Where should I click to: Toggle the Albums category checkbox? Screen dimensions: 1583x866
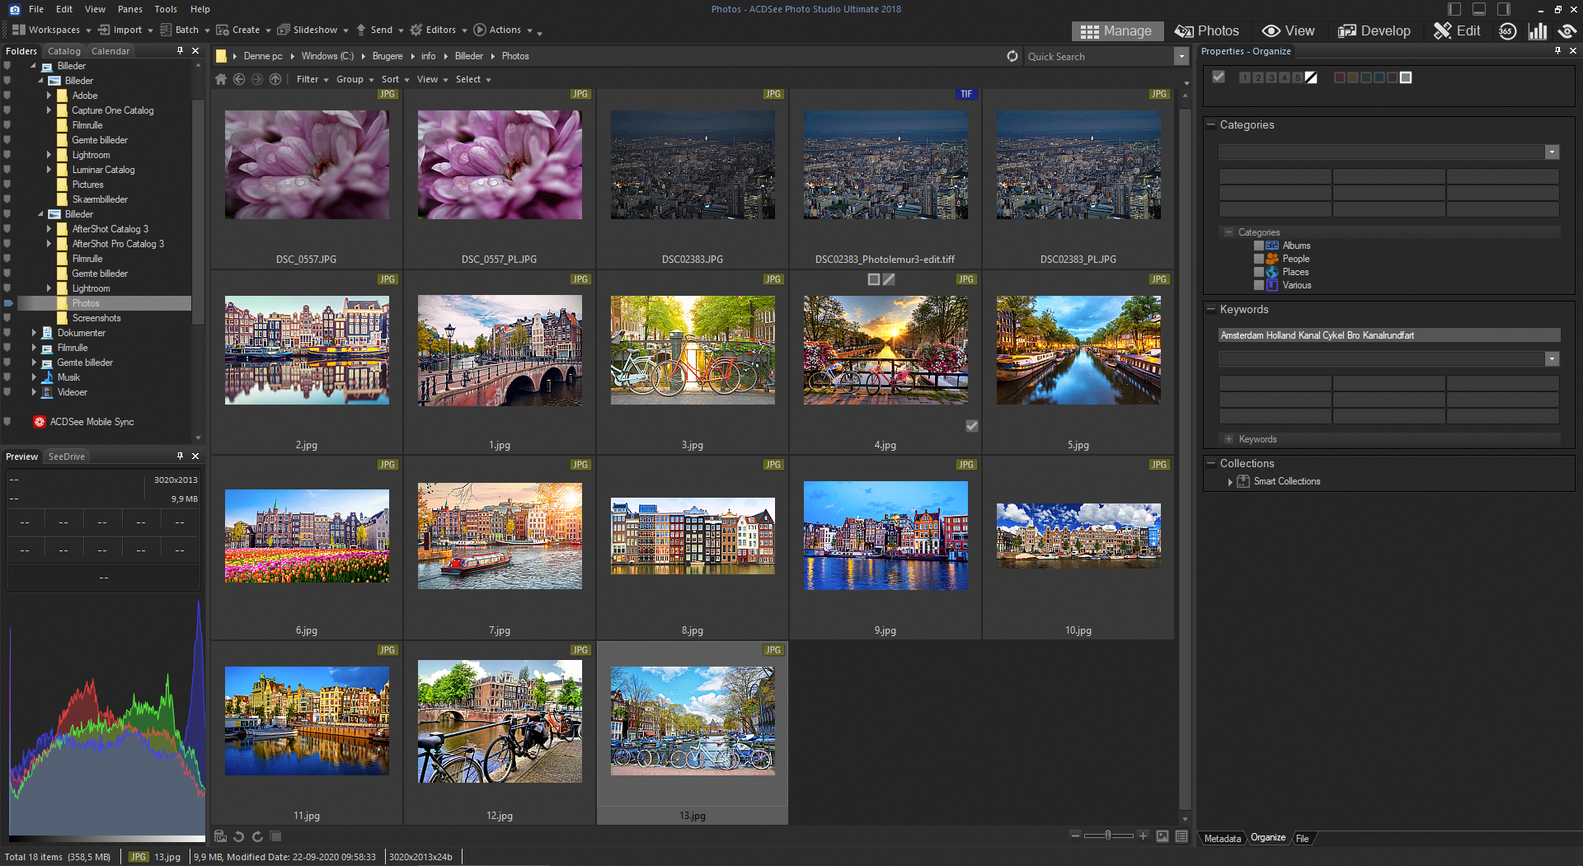pos(1257,245)
